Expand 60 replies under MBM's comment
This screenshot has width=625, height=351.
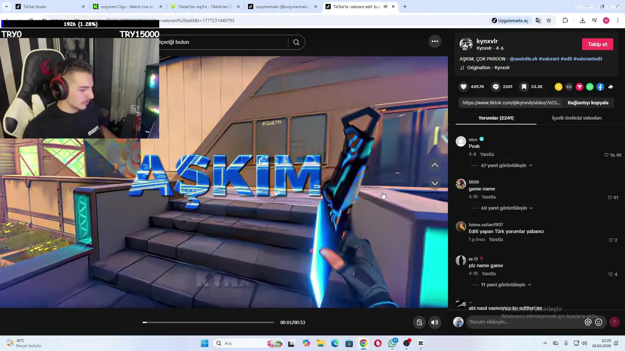coord(507,208)
